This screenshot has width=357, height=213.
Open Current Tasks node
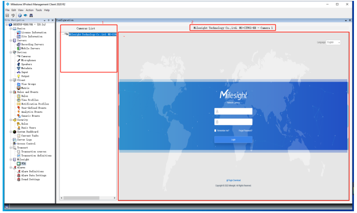30,136
